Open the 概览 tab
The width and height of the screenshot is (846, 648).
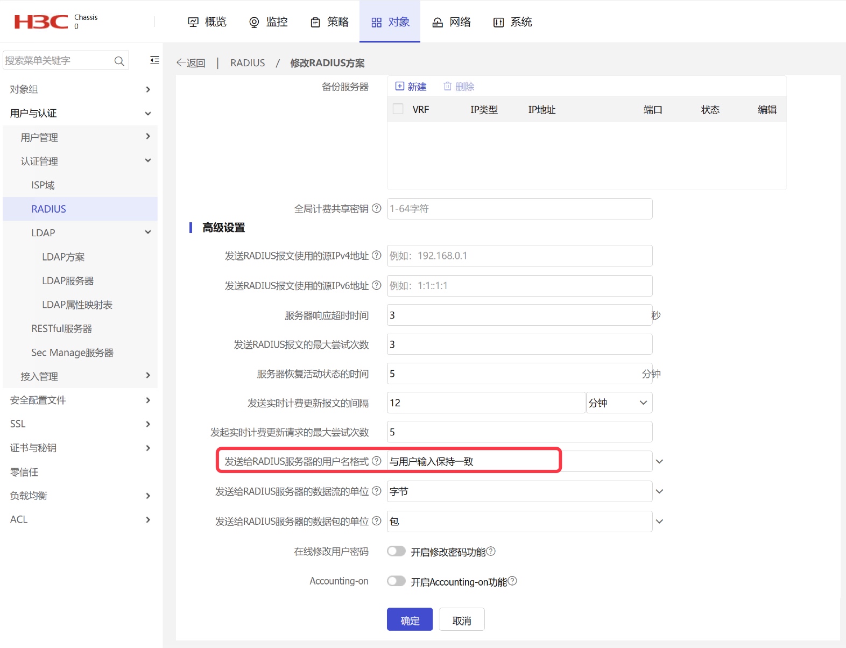click(x=207, y=22)
